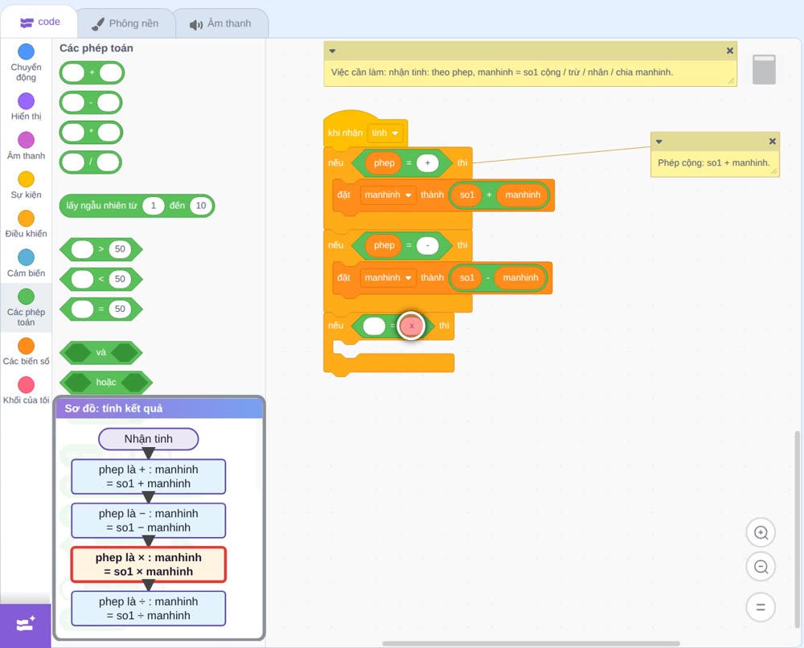Select the 'hoặc' boolean block
Screen dimensions: 804x648
point(106,383)
